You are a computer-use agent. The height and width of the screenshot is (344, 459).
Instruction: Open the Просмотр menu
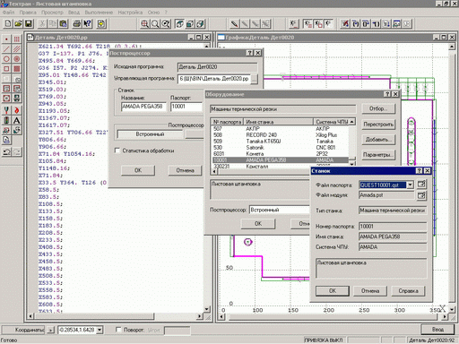click(52, 13)
